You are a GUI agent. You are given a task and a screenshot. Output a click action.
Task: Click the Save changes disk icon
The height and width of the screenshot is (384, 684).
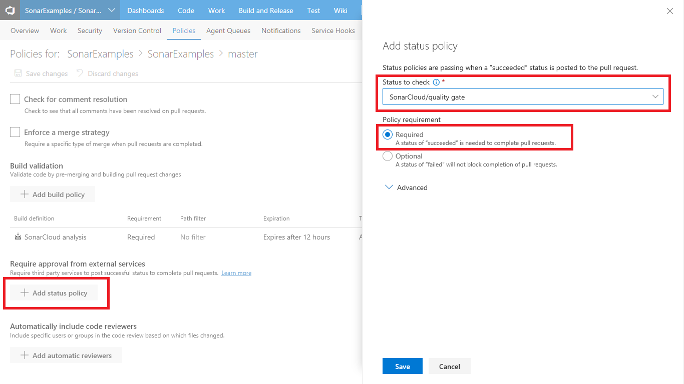(x=18, y=73)
